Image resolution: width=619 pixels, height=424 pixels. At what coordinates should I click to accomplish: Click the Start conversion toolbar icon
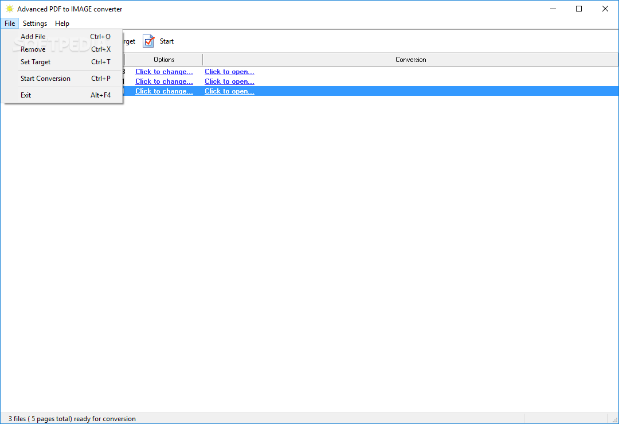(148, 41)
